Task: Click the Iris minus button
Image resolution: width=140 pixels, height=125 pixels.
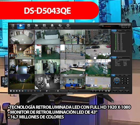Action: pos(122,83)
